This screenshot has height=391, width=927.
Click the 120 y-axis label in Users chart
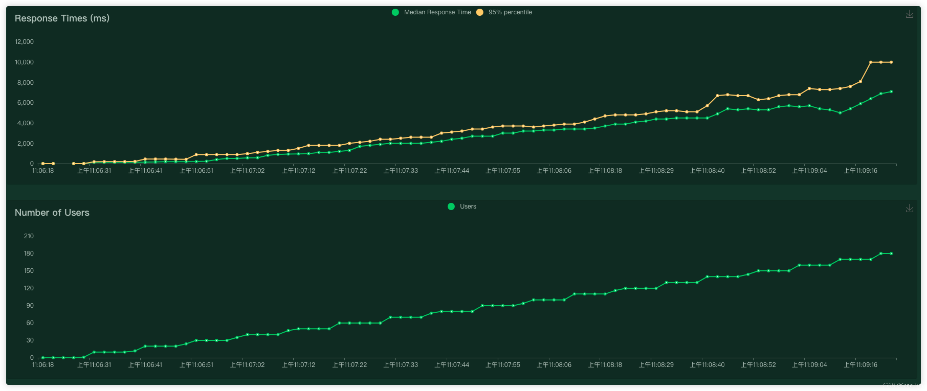(x=29, y=288)
